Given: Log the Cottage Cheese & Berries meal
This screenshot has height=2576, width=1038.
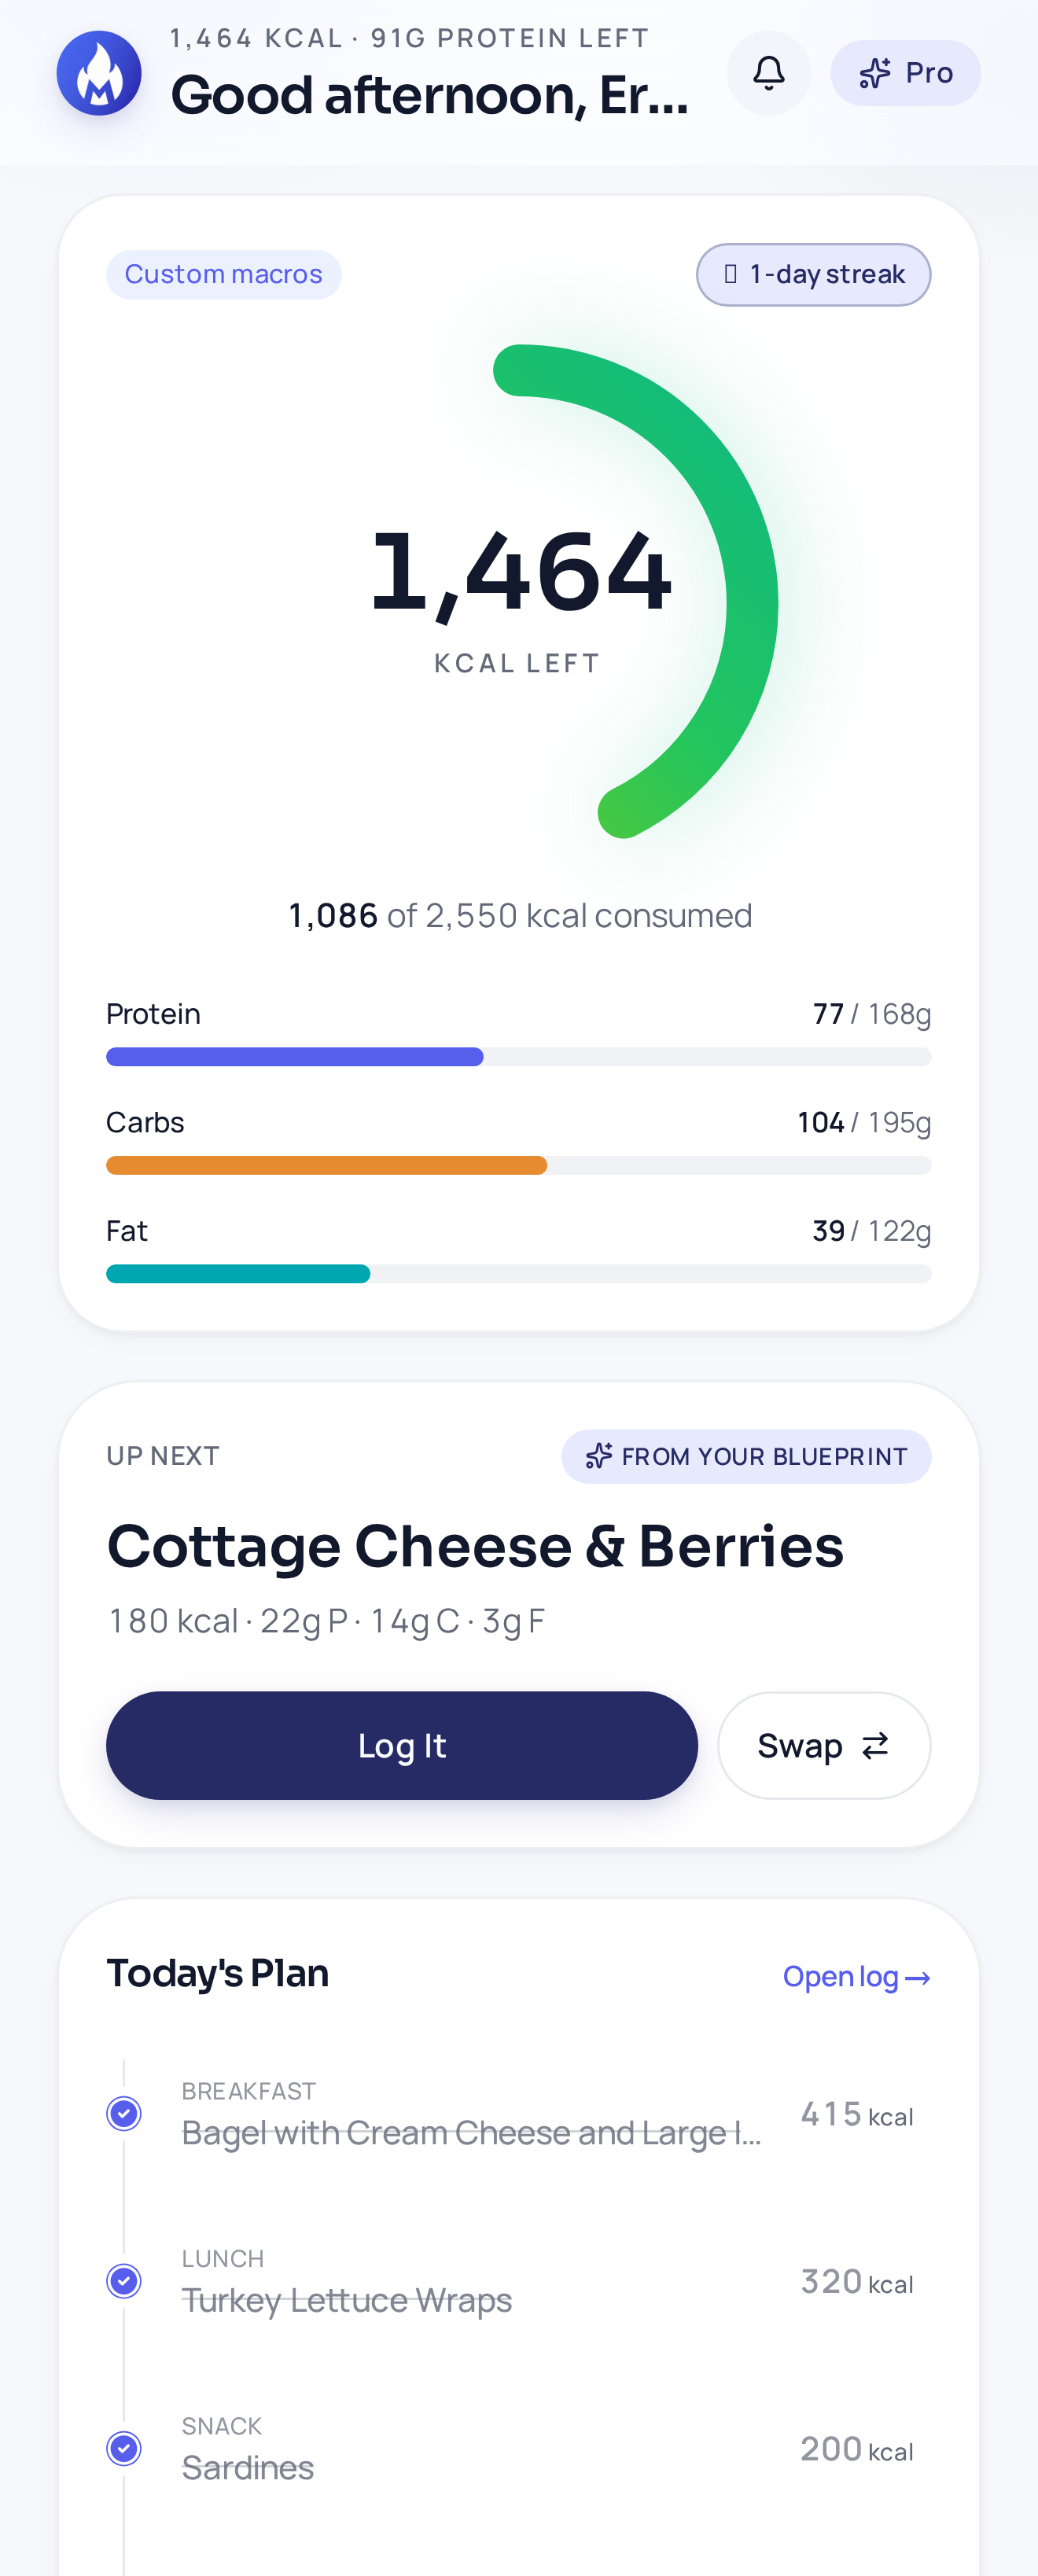Looking at the screenshot, I should pos(402,1746).
